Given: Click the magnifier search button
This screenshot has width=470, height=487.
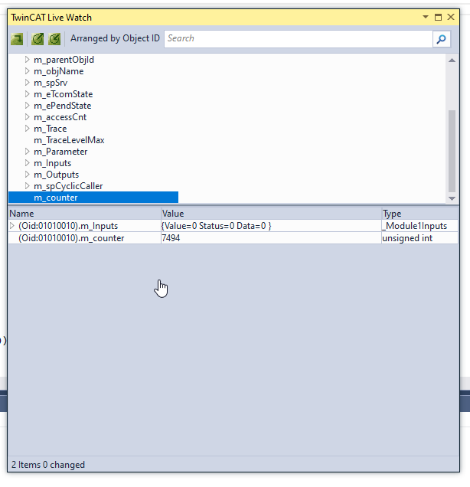Looking at the screenshot, I should 441,39.
